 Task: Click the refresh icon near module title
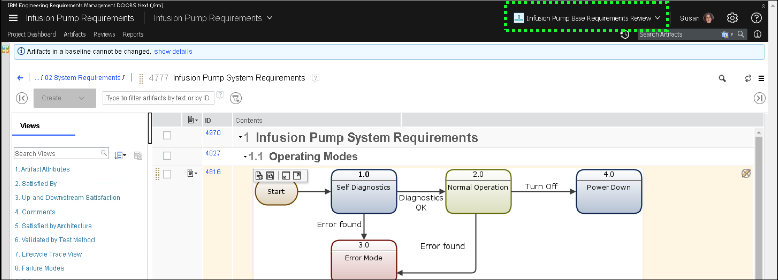pyautogui.click(x=748, y=78)
